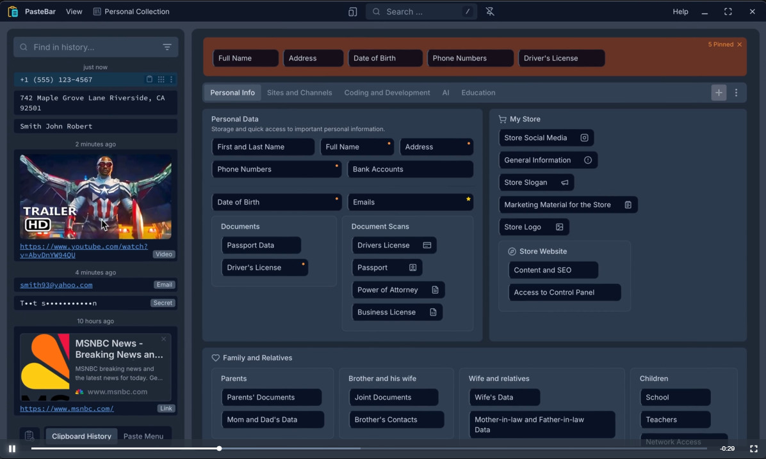Open the YouTube watch link
This screenshot has height=459, width=766.
point(83,251)
